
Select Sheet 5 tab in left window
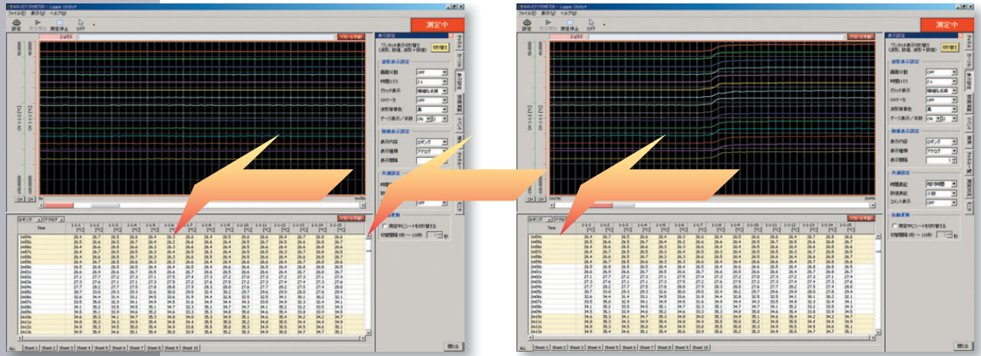point(102,348)
